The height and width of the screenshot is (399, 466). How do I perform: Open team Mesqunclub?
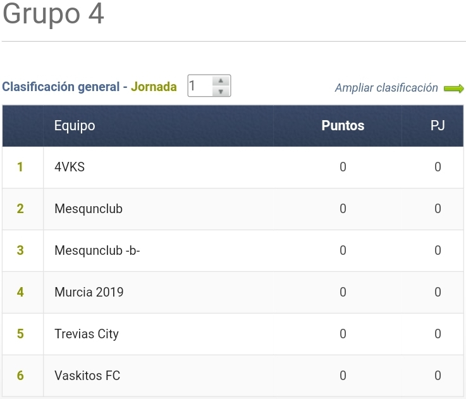click(89, 209)
